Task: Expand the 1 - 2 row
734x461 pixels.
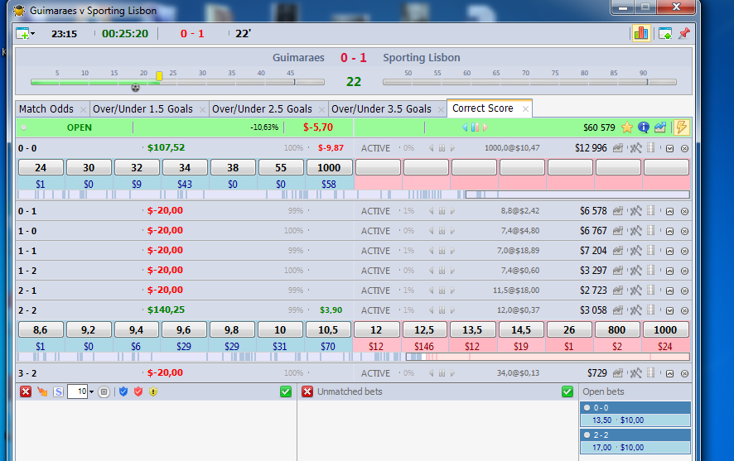Action: pyautogui.click(x=670, y=271)
